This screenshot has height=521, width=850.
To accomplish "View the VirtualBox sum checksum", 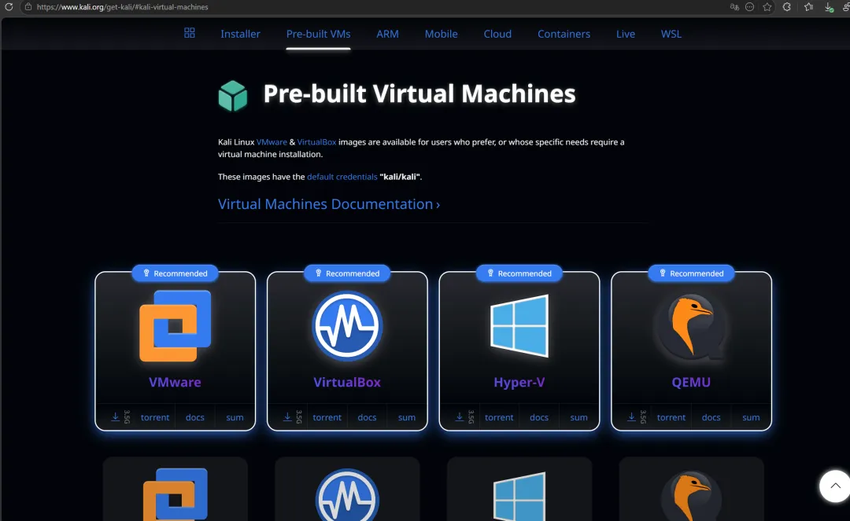I will pos(407,417).
